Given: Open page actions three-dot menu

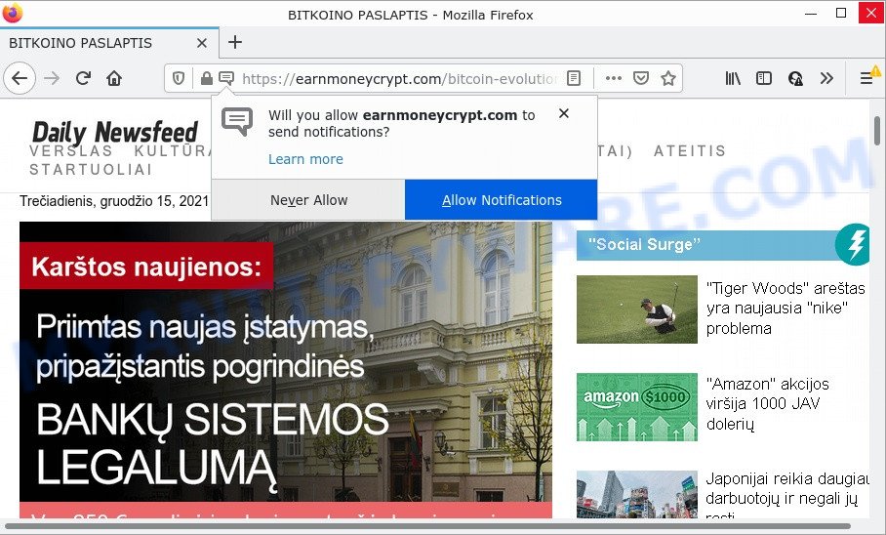Looking at the screenshot, I should (x=614, y=78).
